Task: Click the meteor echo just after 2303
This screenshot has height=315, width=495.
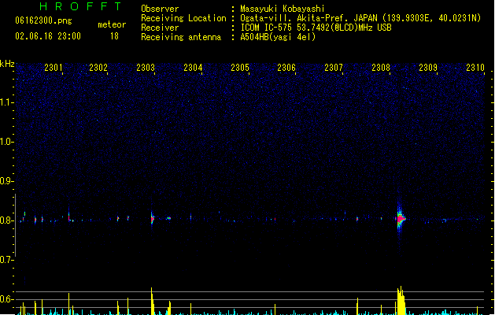Action: coord(153,218)
